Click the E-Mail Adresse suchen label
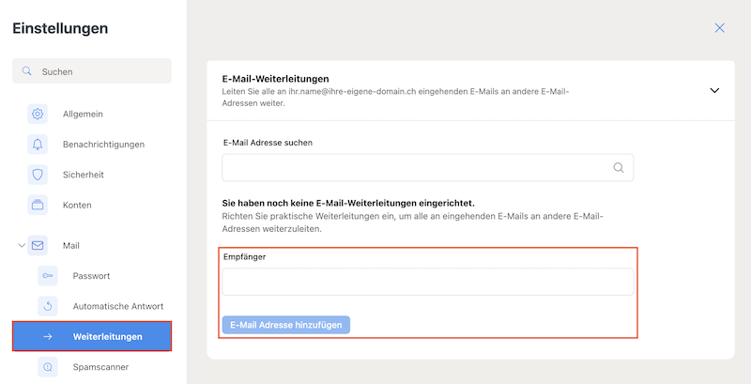This screenshot has width=751, height=384. pos(268,143)
